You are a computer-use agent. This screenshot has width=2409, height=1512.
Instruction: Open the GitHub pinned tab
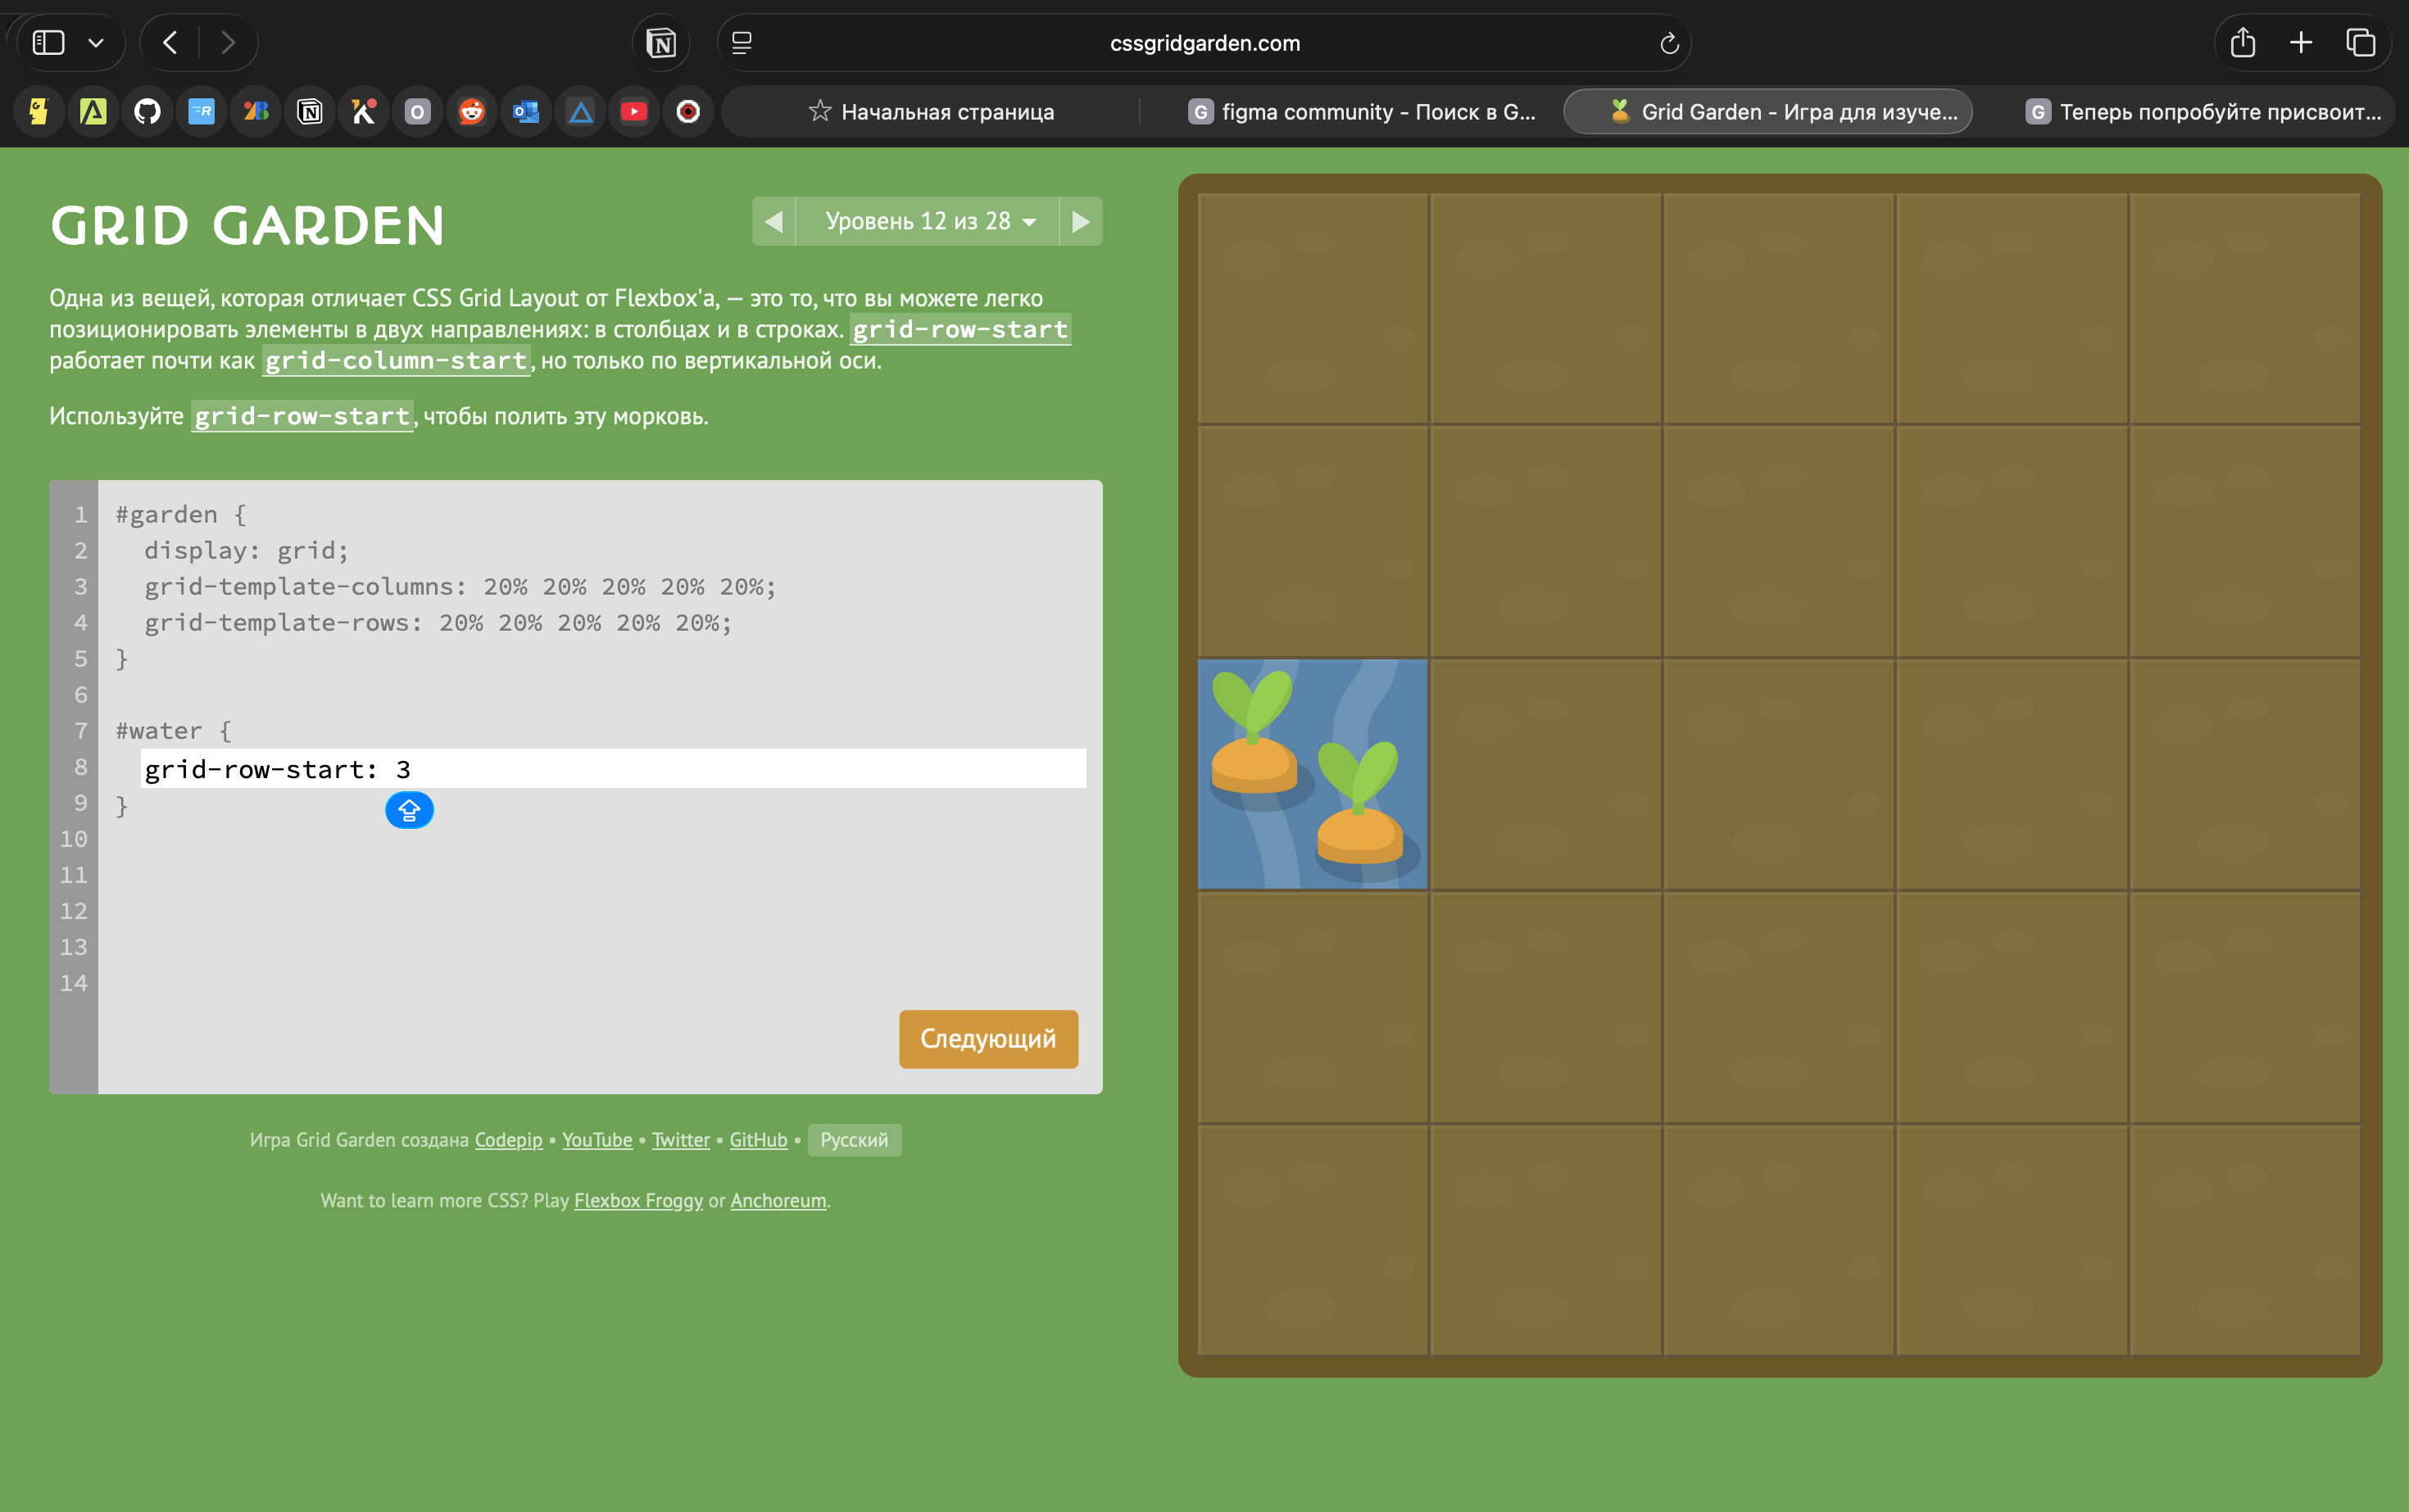pyautogui.click(x=147, y=112)
